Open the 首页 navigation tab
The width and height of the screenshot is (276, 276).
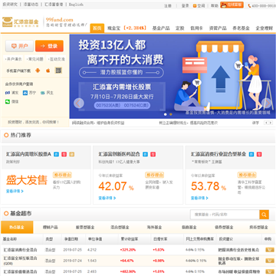tap(97, 28)
